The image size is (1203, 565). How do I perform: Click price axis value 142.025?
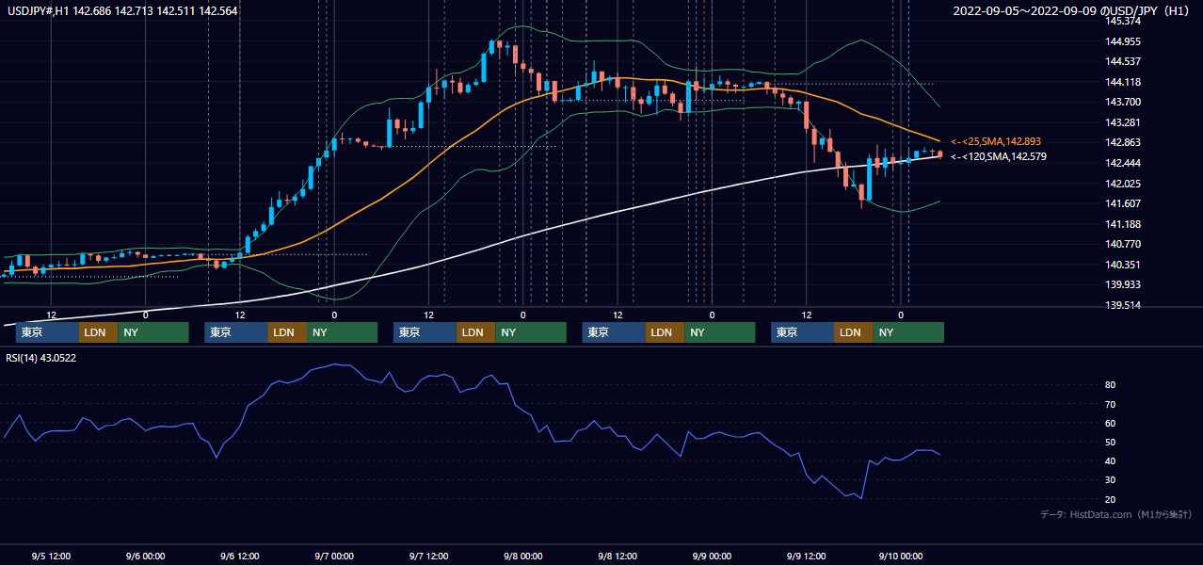[x=1123, y=184]
